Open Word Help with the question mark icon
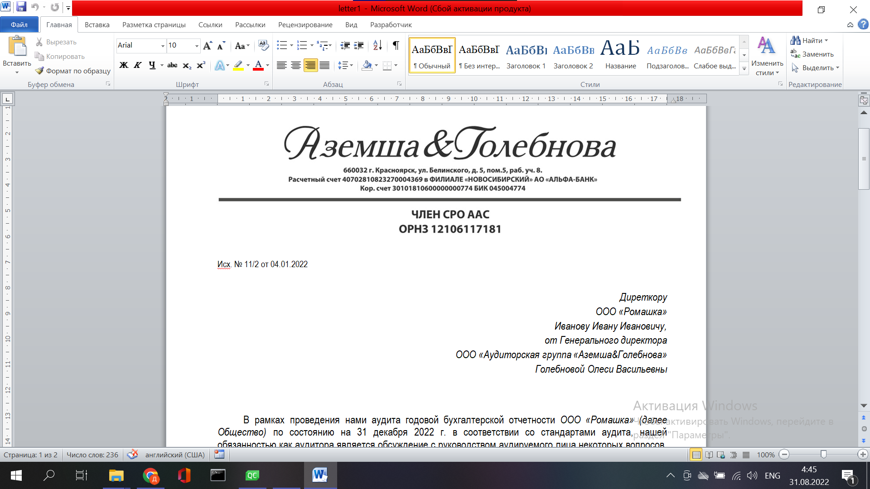 [x=863, y=24]
